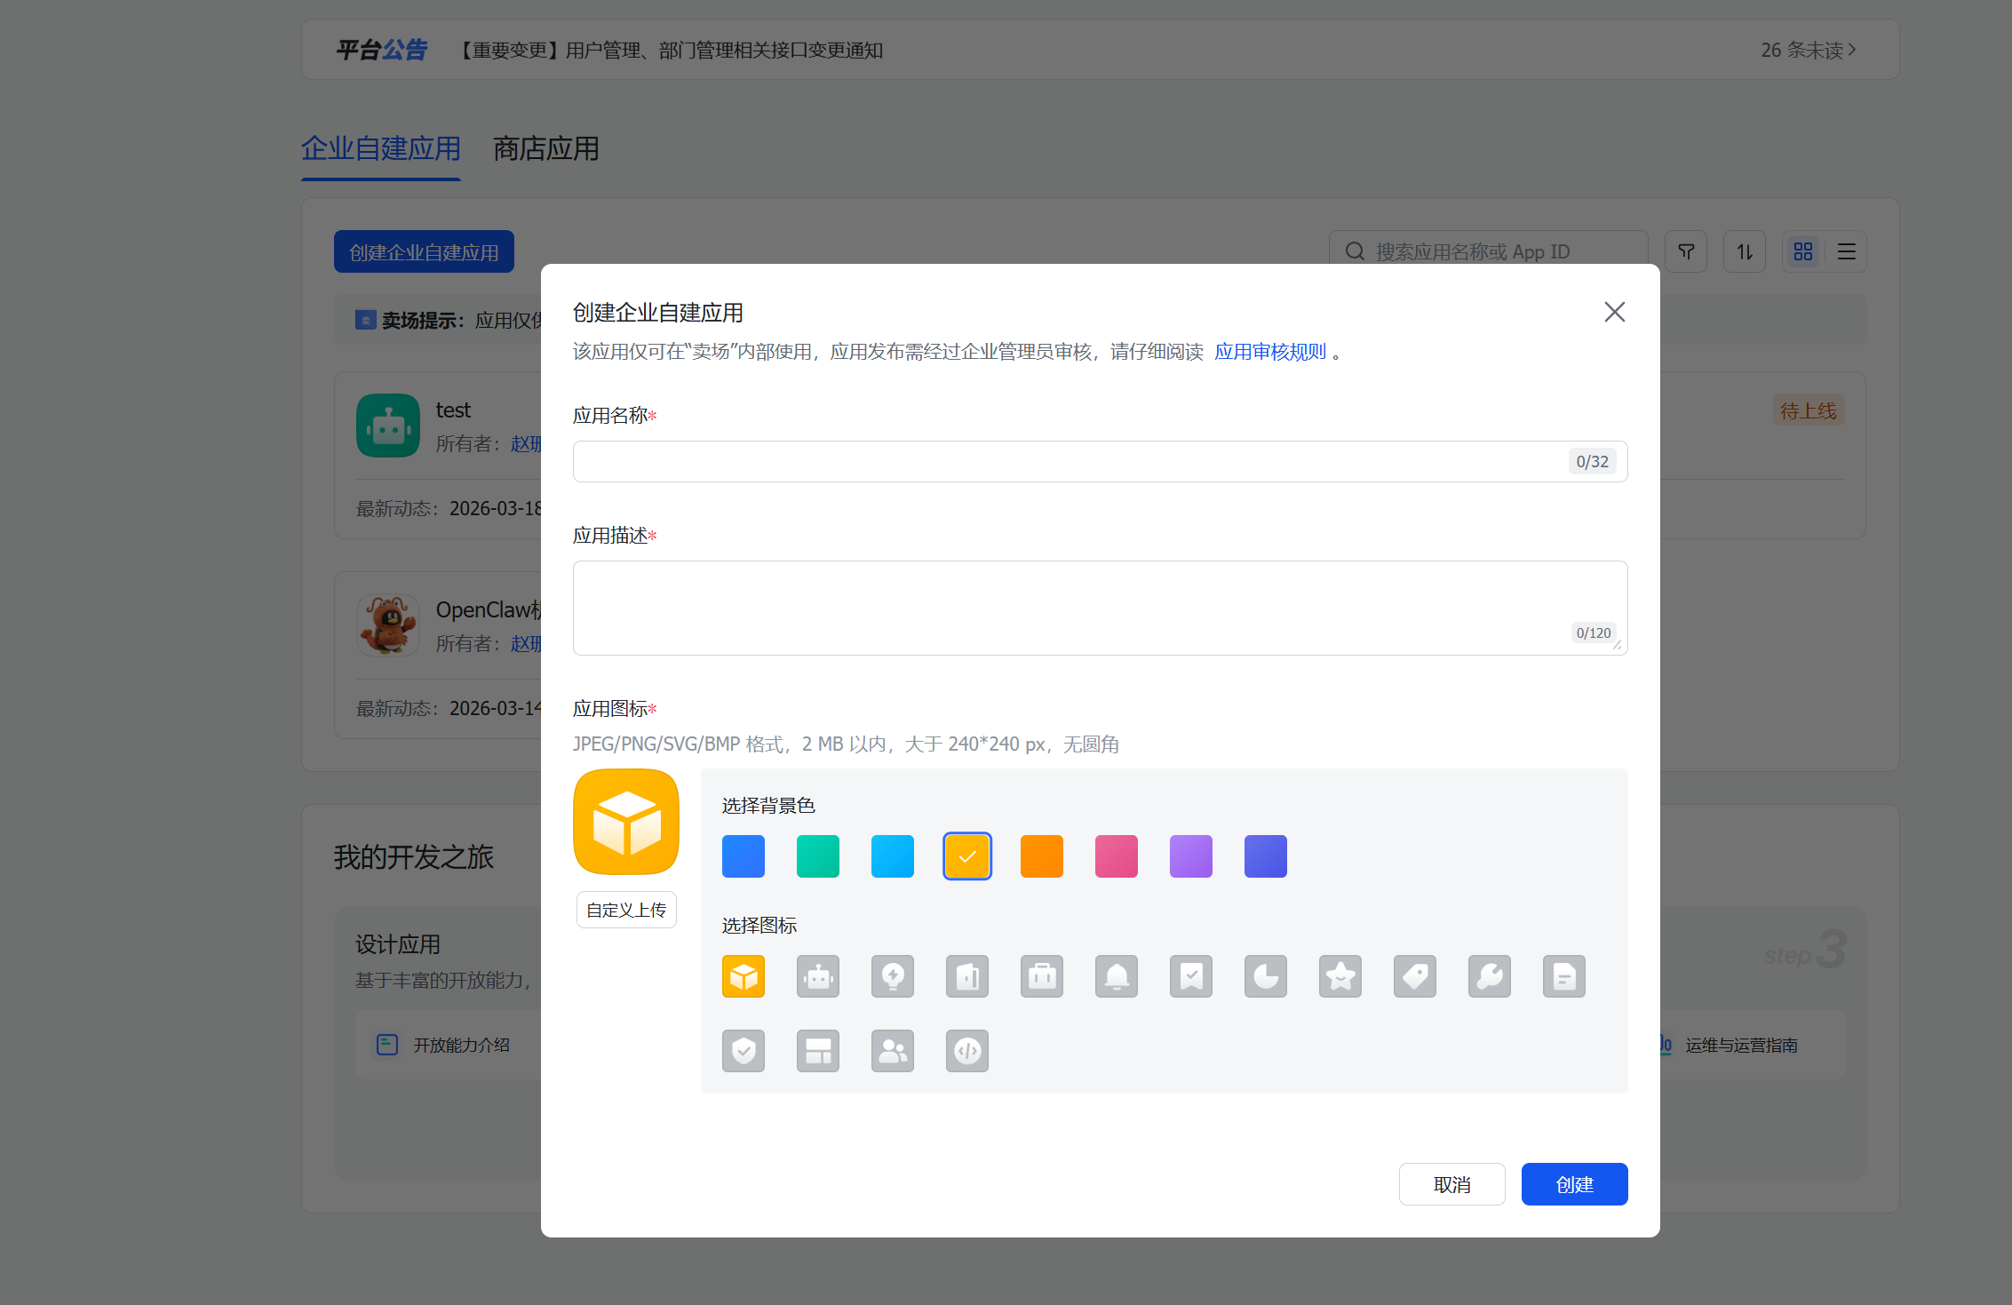Pick the people group icon option
This screenshot has height=1305, width=2012.
892,1052
